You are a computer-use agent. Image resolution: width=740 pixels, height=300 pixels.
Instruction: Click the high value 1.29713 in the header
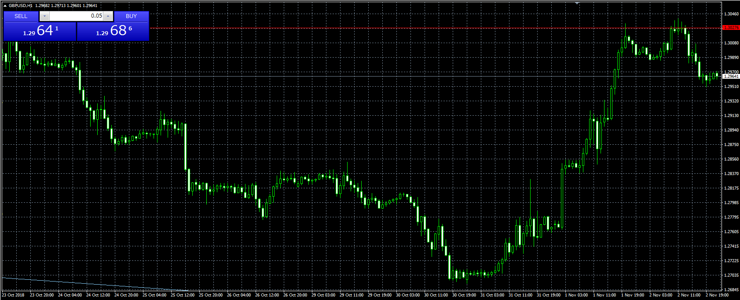pyautogui.click(x=58, y=6)
